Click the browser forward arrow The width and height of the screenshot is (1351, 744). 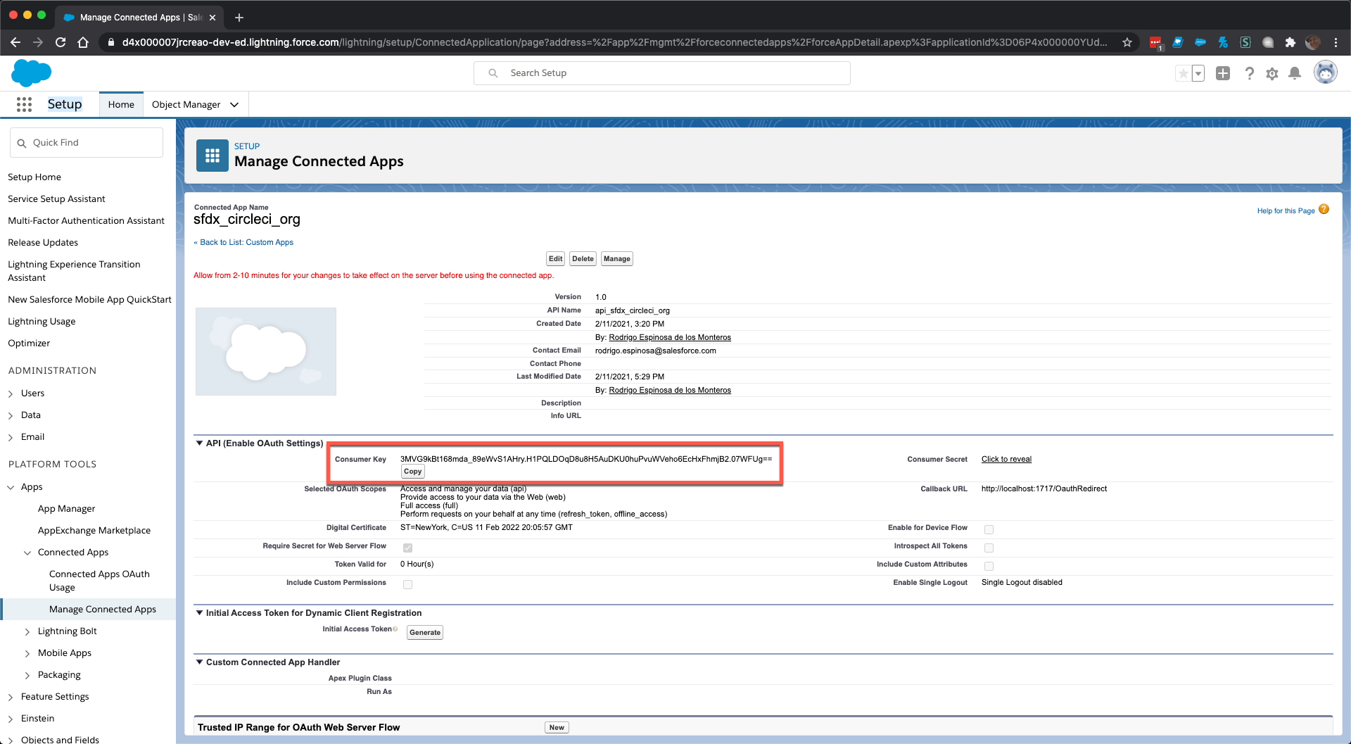pyautogui.click(x=38, y=42)
